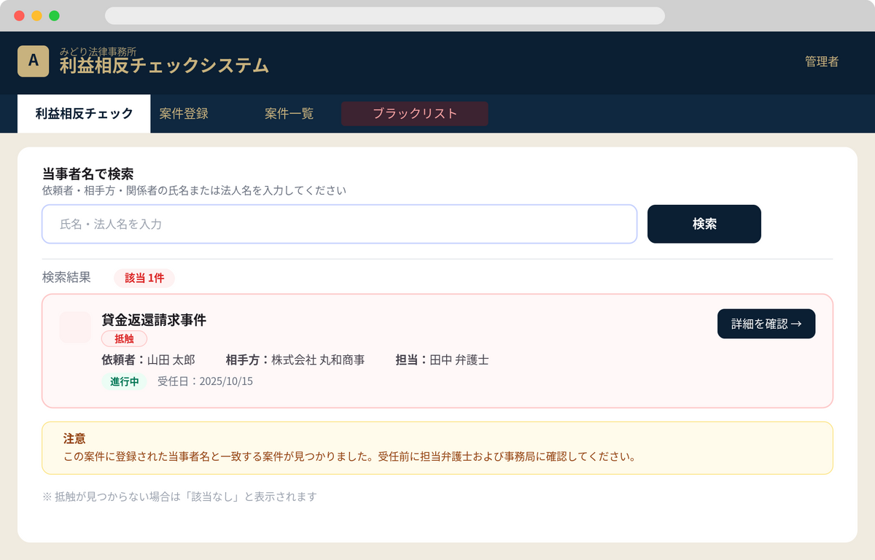Click the 抵触 conflict badge
875x560 pixels.
[x=124, y=338]
